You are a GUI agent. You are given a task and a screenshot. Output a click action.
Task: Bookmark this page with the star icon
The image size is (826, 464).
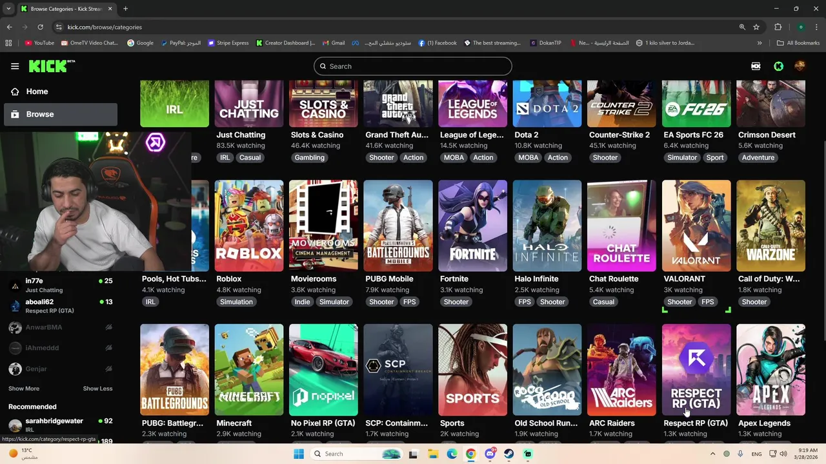pos(756,27)
